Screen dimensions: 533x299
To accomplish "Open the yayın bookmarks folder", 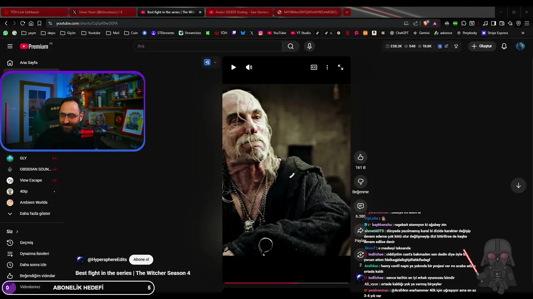I will click(x=30, y=33).
